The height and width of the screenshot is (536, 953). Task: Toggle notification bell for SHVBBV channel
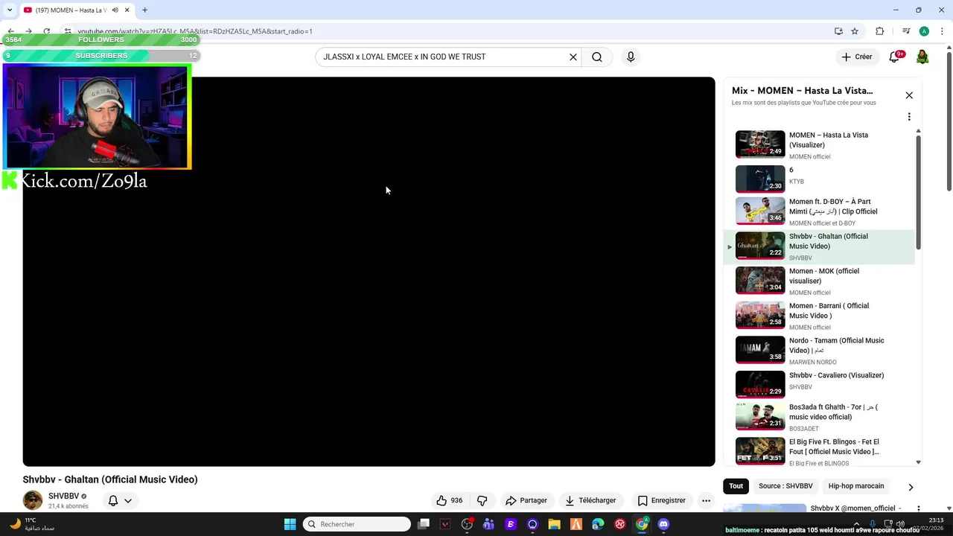(x=113, y=500)
